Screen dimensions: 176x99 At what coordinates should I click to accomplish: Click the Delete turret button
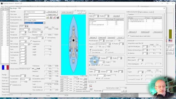[102, 37]
